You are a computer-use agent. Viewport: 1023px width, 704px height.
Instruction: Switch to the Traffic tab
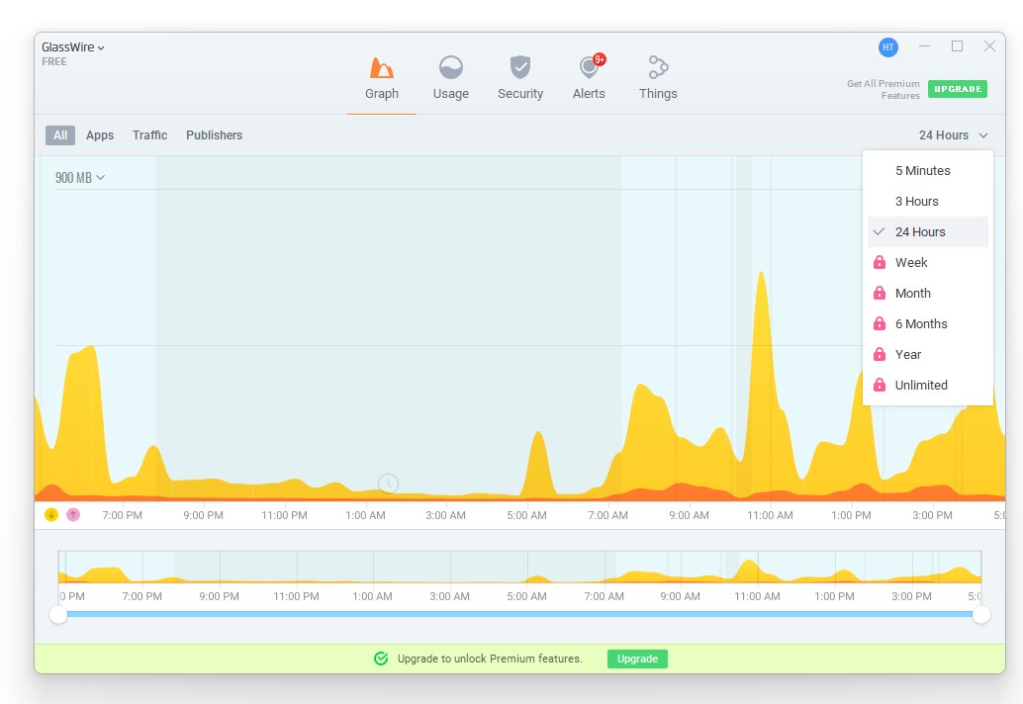coord(150,134)
